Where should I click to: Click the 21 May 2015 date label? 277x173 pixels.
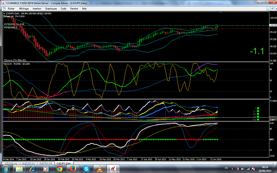(x=188, y=159)
